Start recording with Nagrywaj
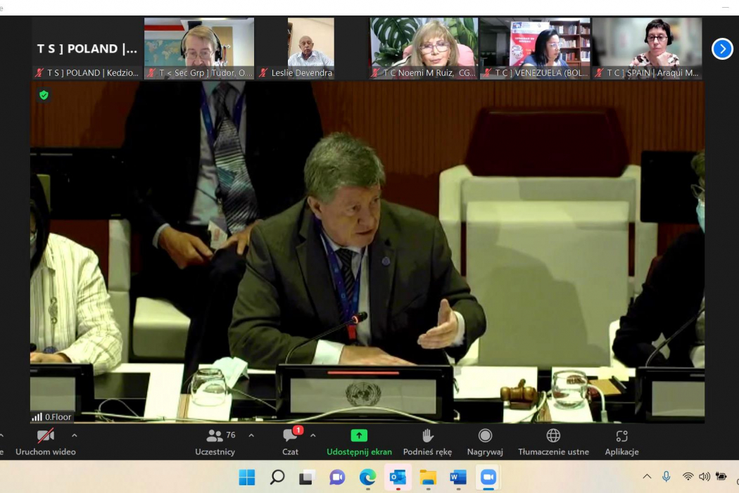This screenshot has height=493, width=739. [x=485, y=442]
